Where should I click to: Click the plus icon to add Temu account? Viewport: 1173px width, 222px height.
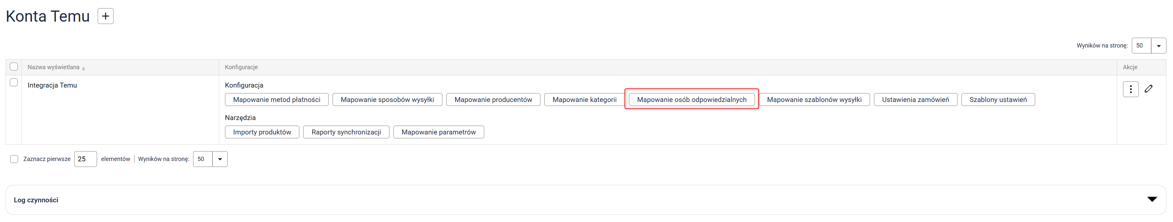tap(105, 16)
